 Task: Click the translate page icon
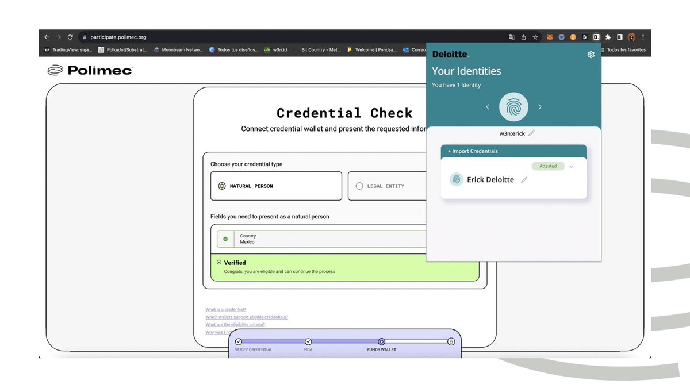pyautogui.click(x=512, y=37)
